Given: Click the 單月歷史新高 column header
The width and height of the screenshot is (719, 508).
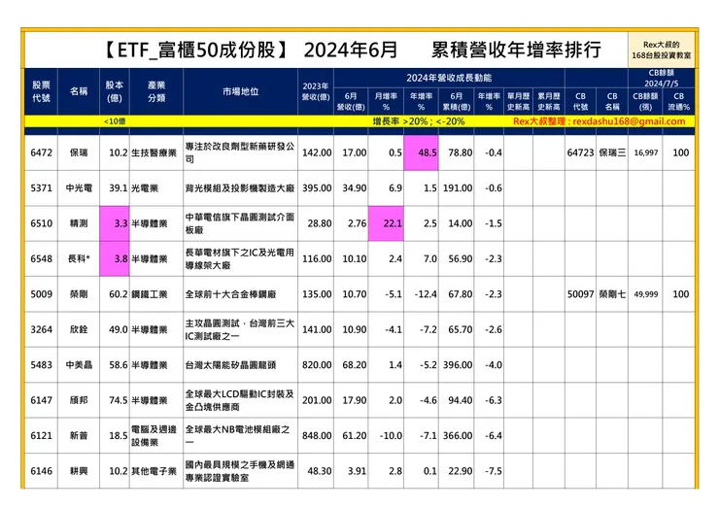Looking at the screenshot, I should point(518,101).
